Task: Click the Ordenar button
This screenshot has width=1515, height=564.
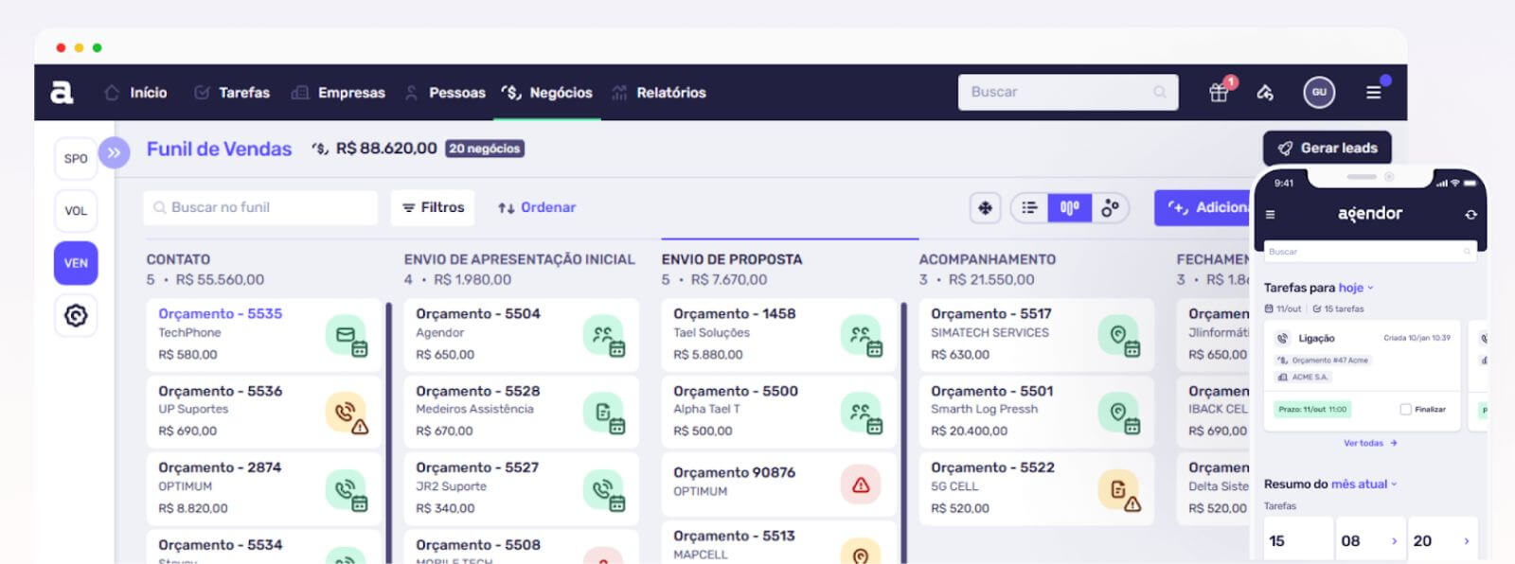Action: tap(537, 207)
